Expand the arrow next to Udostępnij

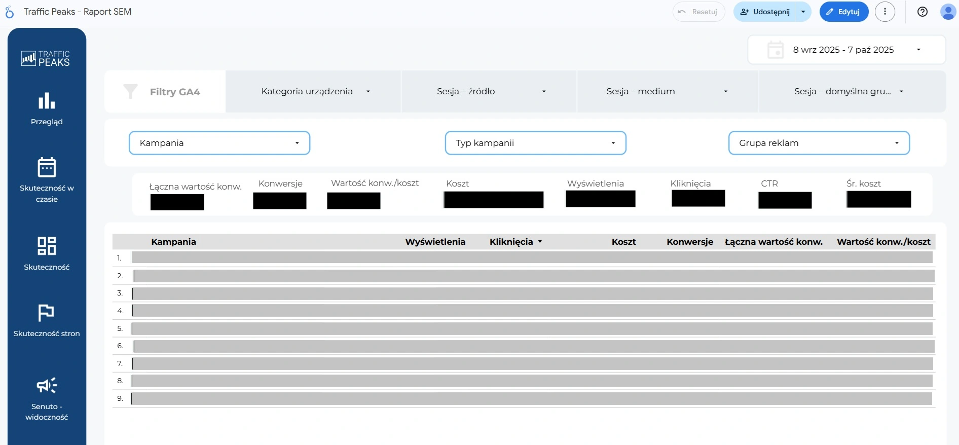coord(803,12)
